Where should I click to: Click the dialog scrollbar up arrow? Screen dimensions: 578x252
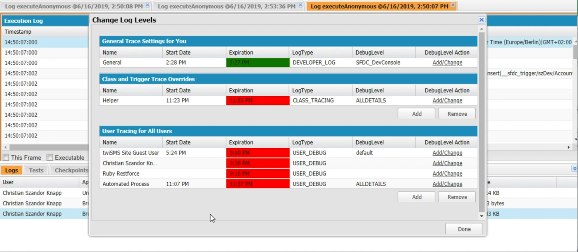482,29
